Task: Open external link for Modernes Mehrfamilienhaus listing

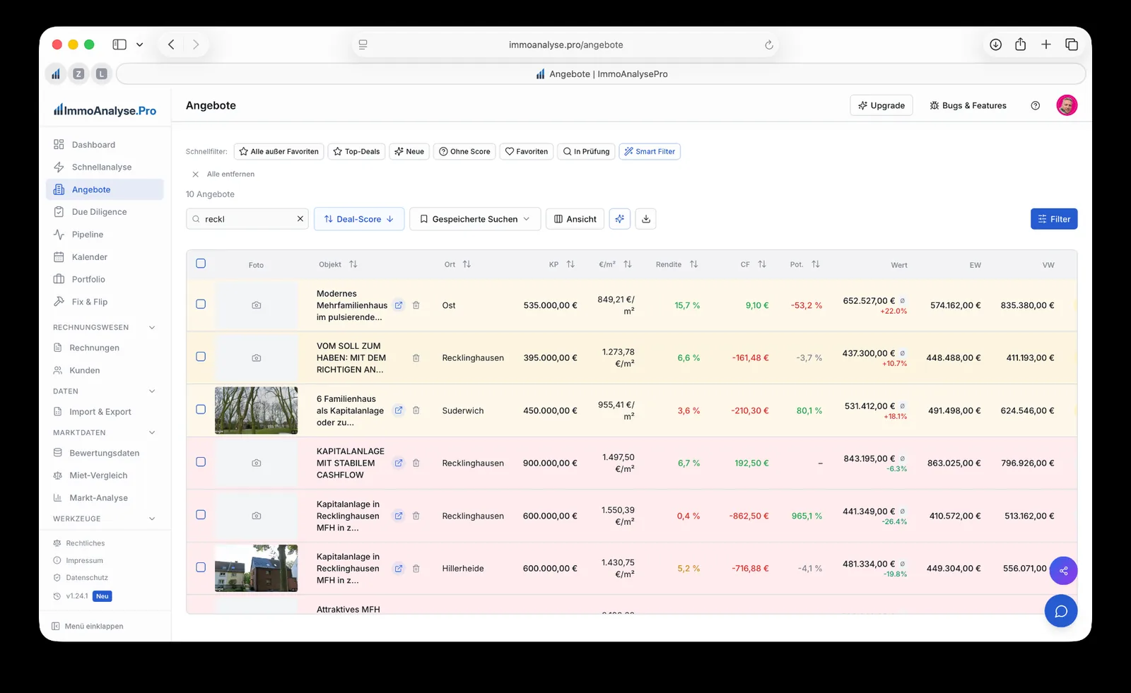Action: pyautogui.click(x=399, y=305)
